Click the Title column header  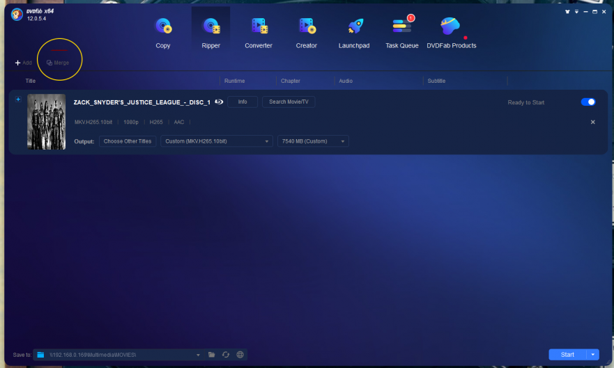click(x=31, y=81)
